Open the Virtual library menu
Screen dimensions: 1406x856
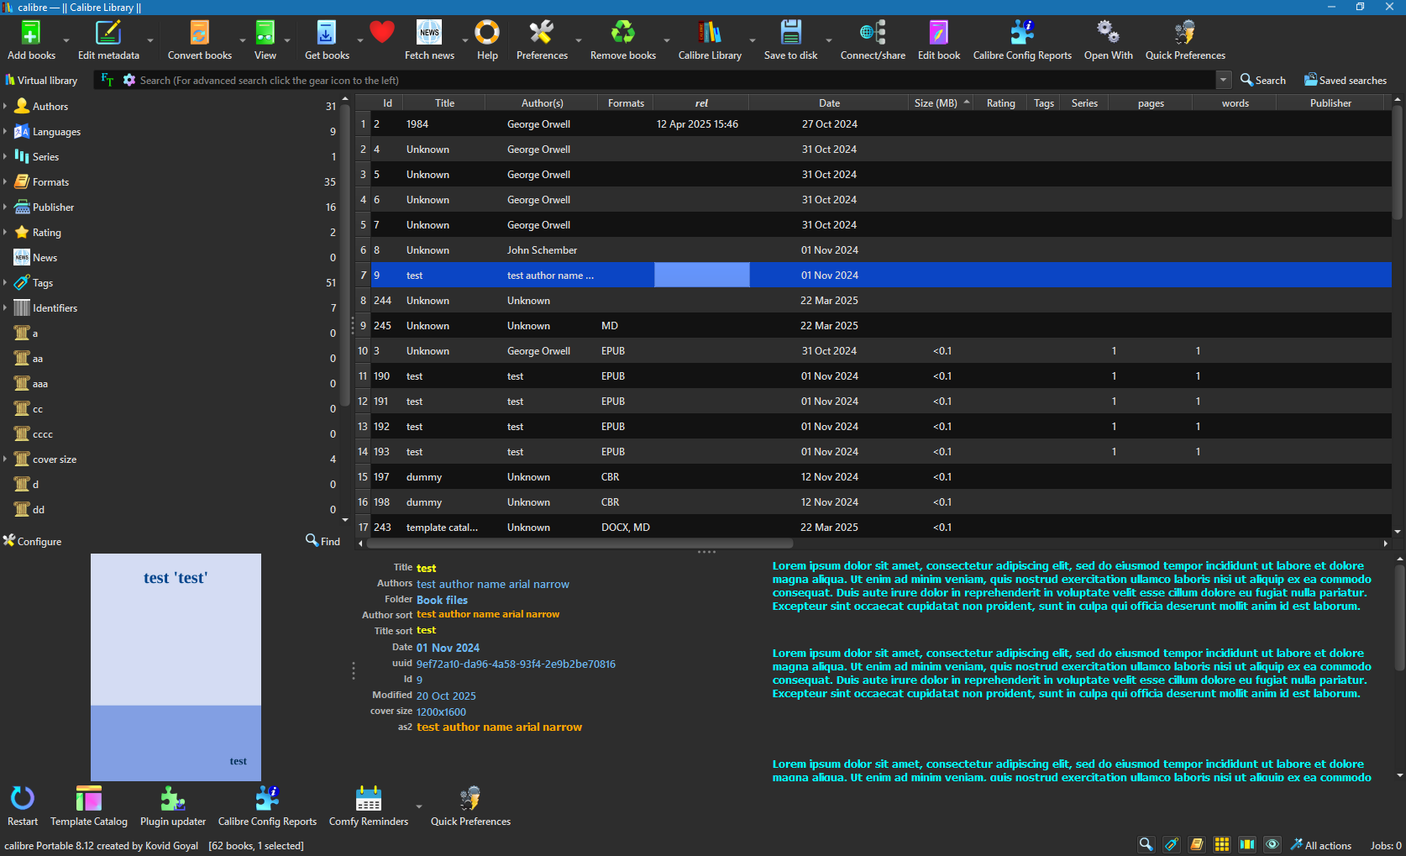[x=41, y=81]
